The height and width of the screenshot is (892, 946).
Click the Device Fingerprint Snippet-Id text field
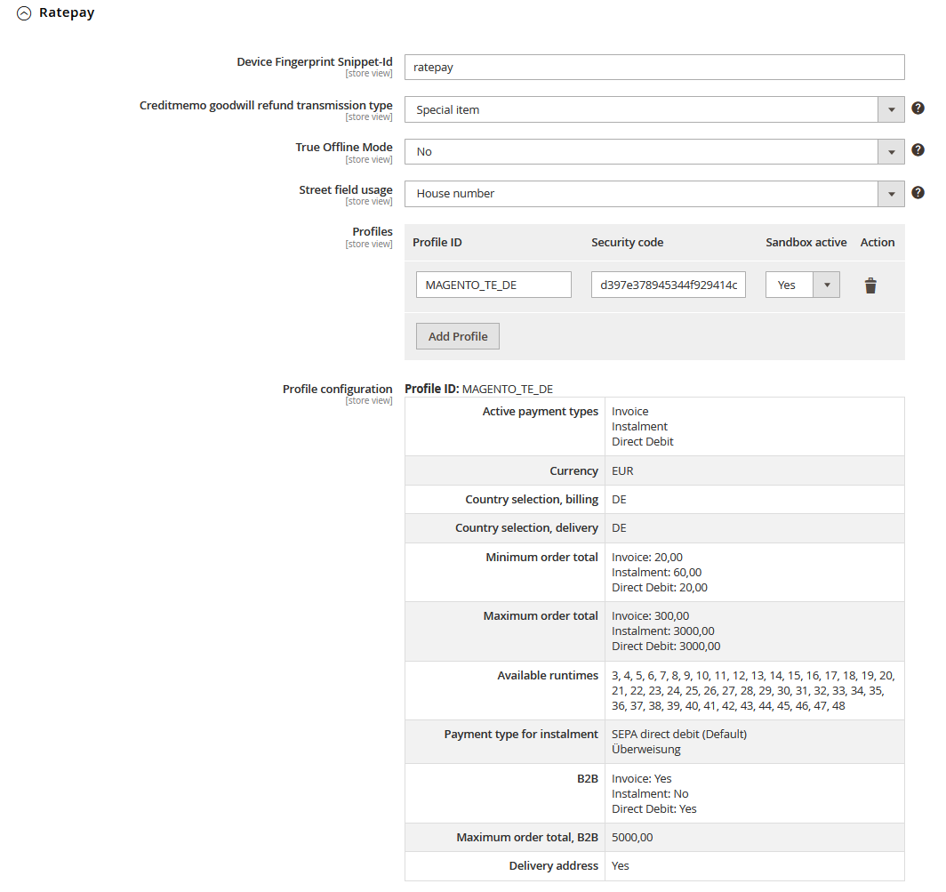tap(653, 68)
